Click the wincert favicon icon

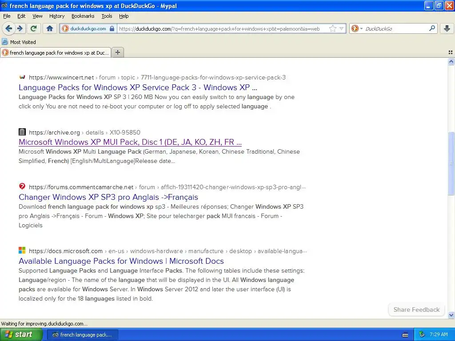point(22,77)
